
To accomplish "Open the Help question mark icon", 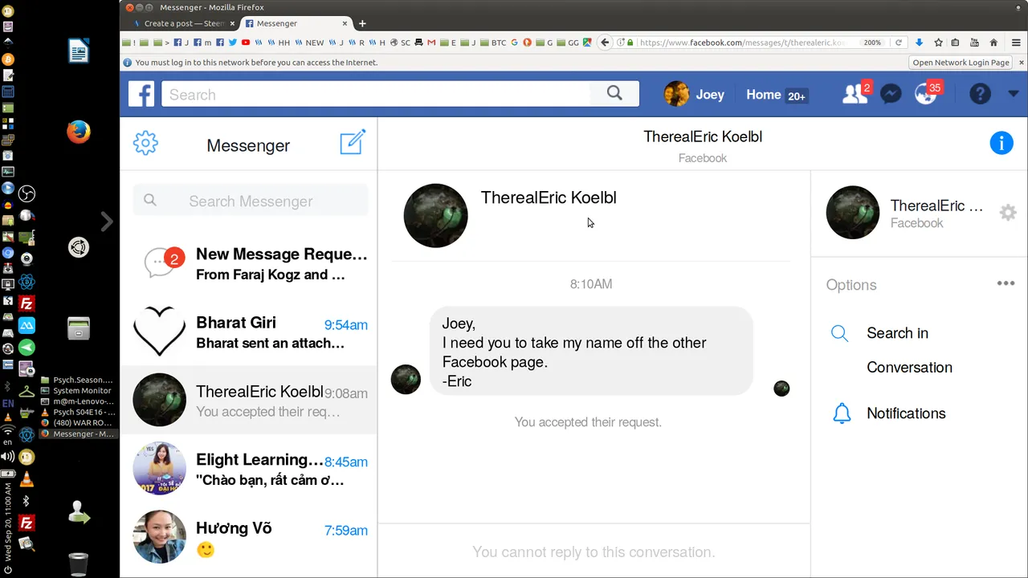I will (x=980, y=94).
